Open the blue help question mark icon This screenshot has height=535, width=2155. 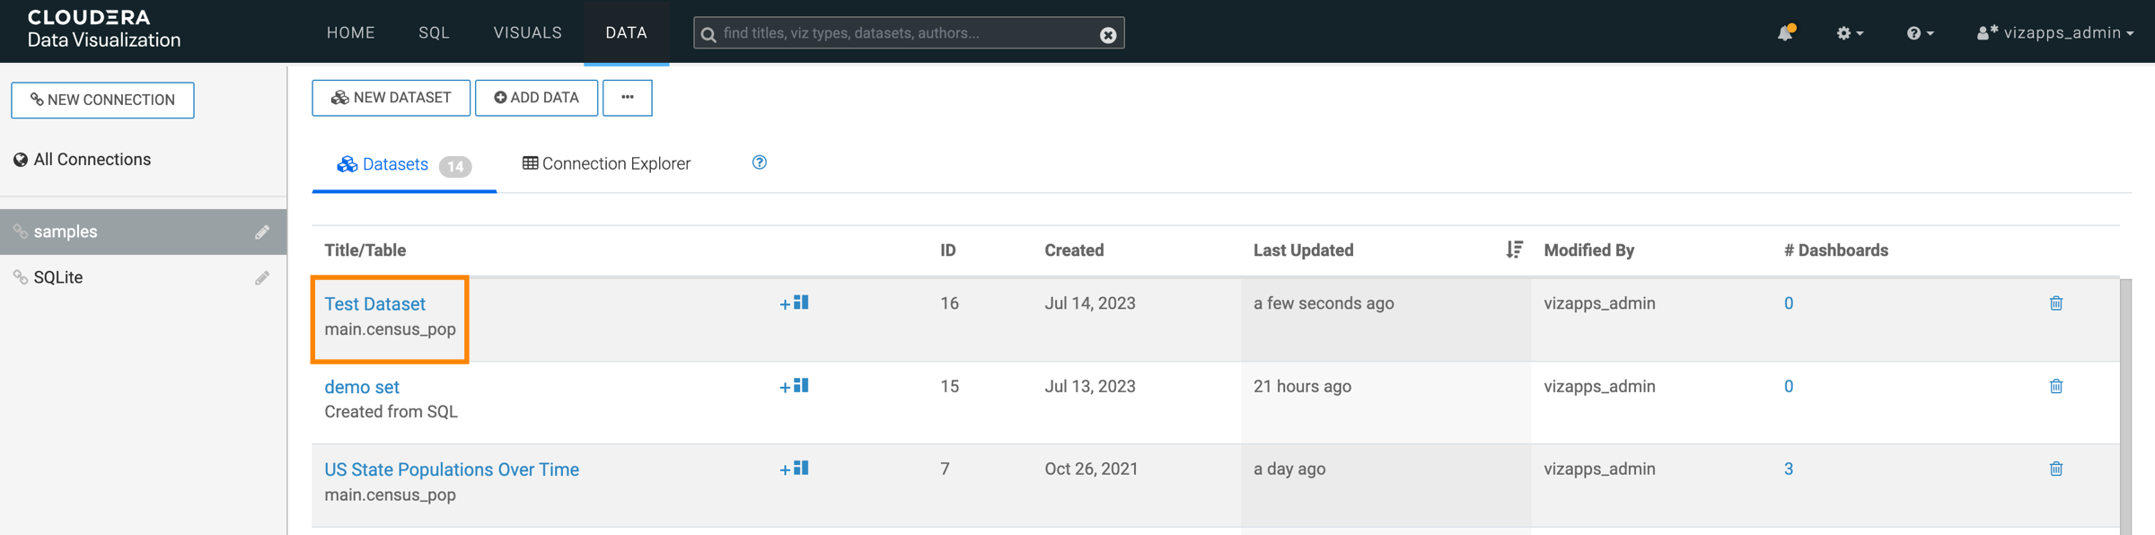click(x=760, y=162)
